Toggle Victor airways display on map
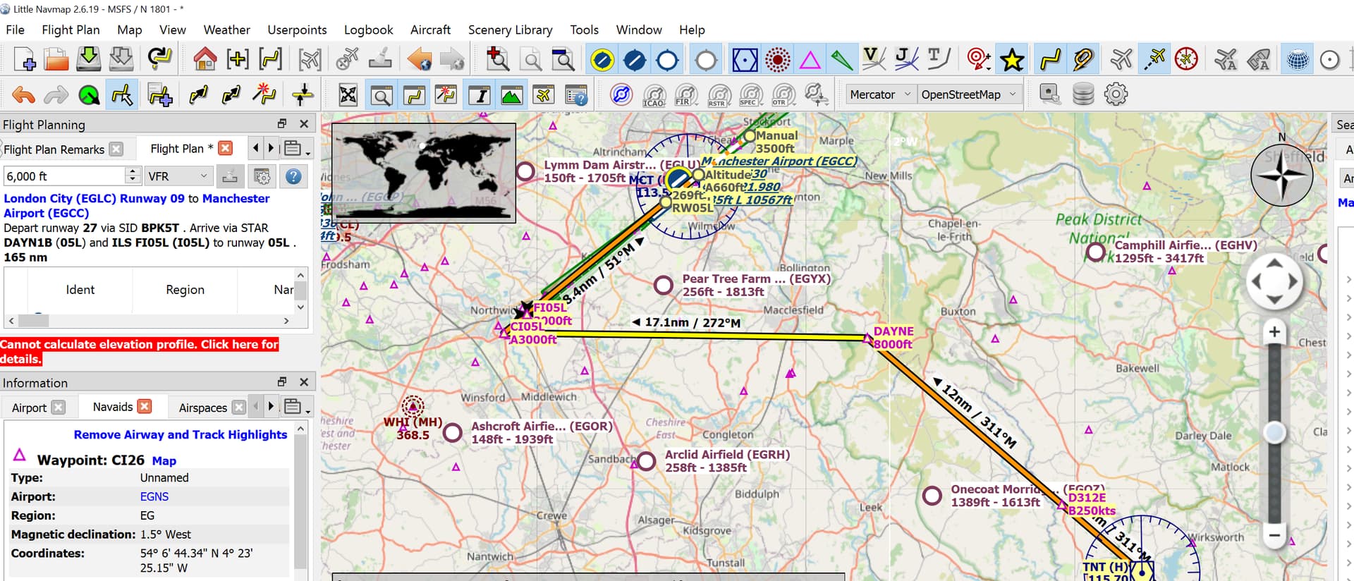The width and height of the screenshot is (1354, 581). tap(873, 60)
